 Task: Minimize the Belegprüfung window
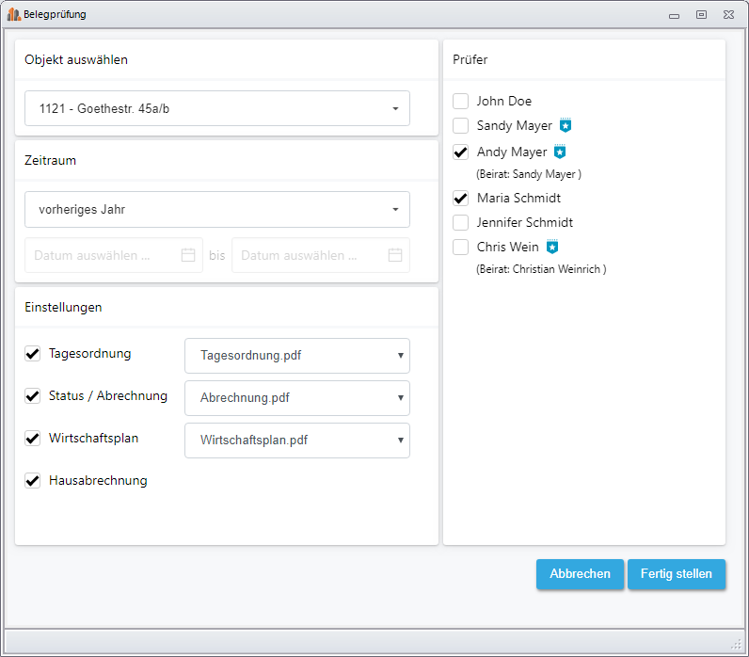[674, 16]
